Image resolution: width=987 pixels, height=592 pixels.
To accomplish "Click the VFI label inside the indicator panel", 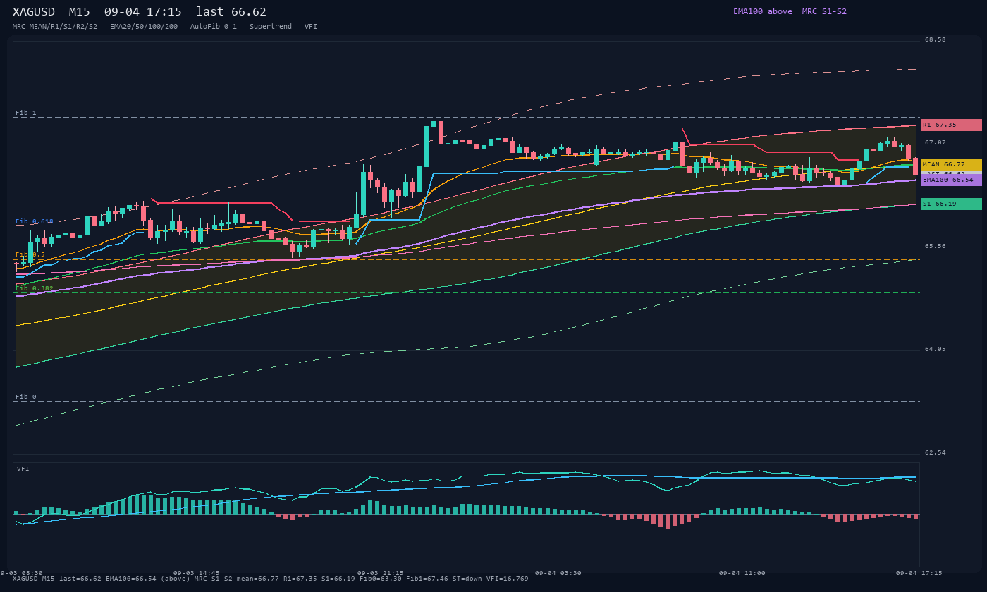I will pos(23,469).
